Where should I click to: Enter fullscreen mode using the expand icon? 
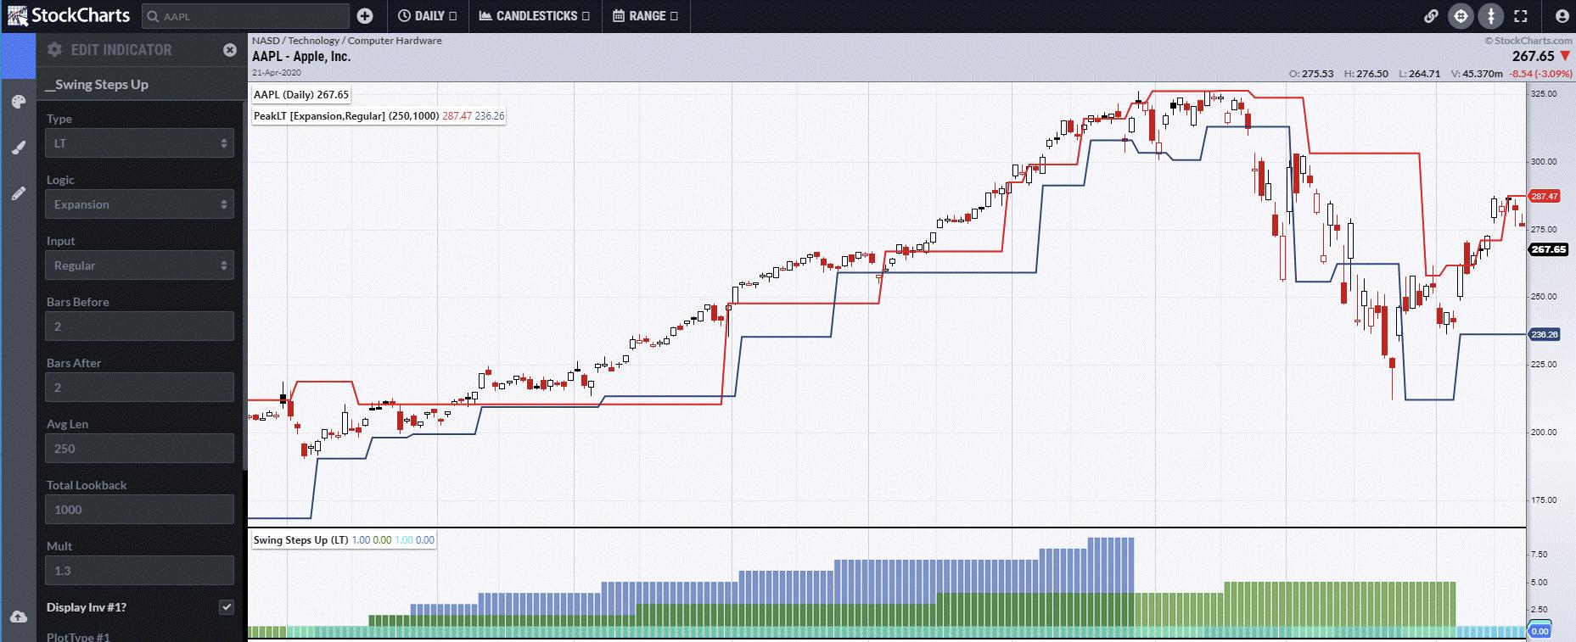[x=1521, y=16]
